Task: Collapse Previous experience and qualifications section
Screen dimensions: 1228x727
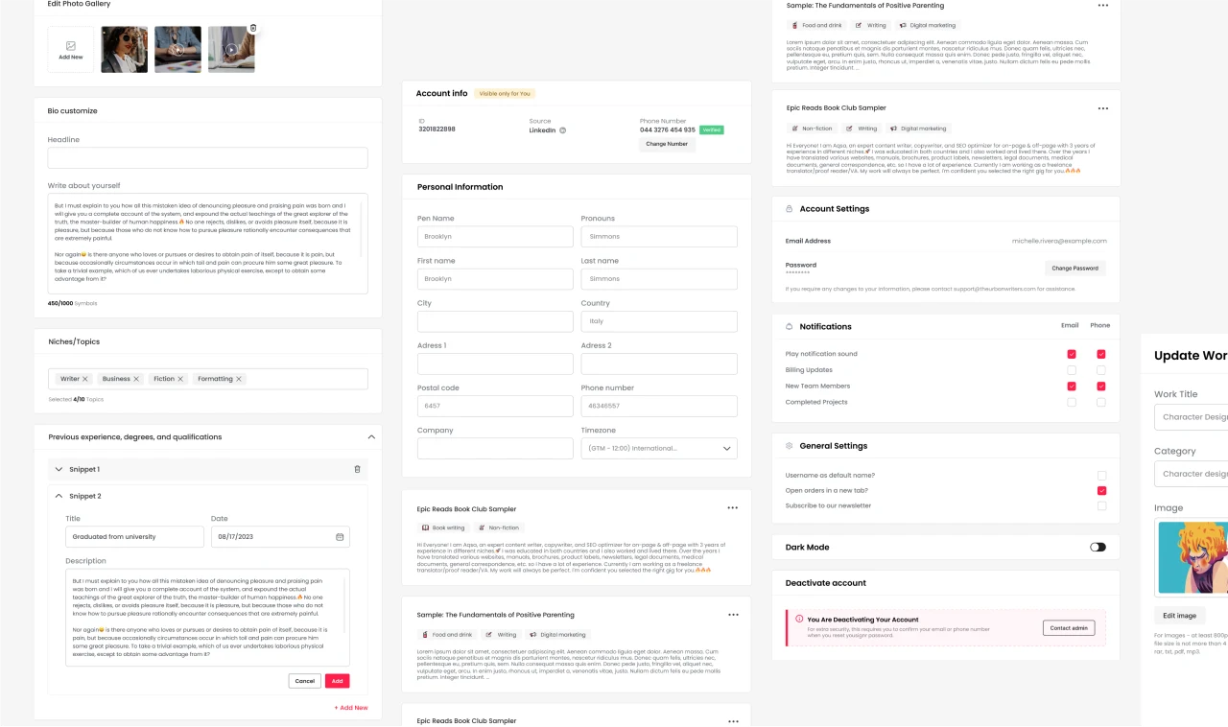Action: [x=371, y=436]
